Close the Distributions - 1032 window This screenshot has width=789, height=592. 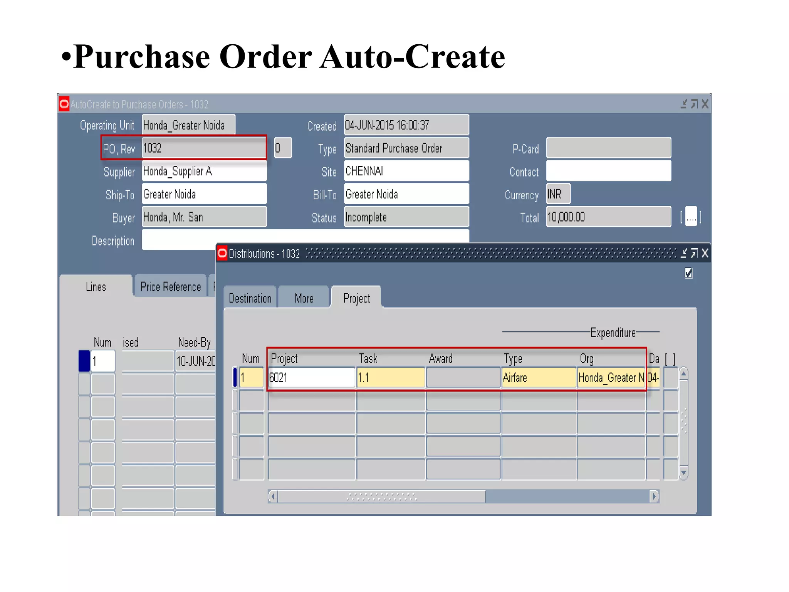[x=705, y=253]
